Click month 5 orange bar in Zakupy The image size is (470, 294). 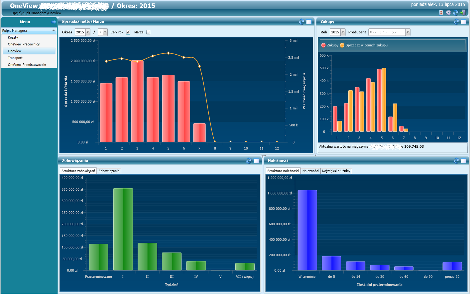[x=384, y=100]
